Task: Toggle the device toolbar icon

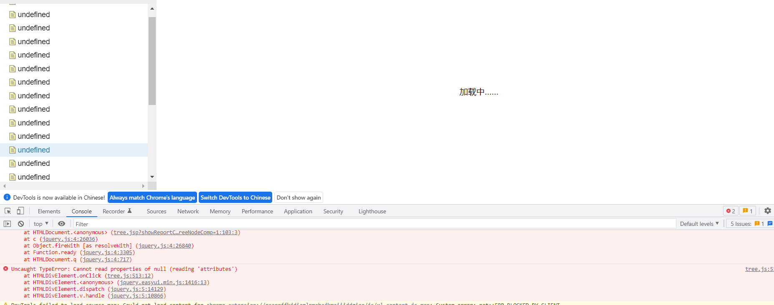Action: pyautogui.click(x=20, y=211)
